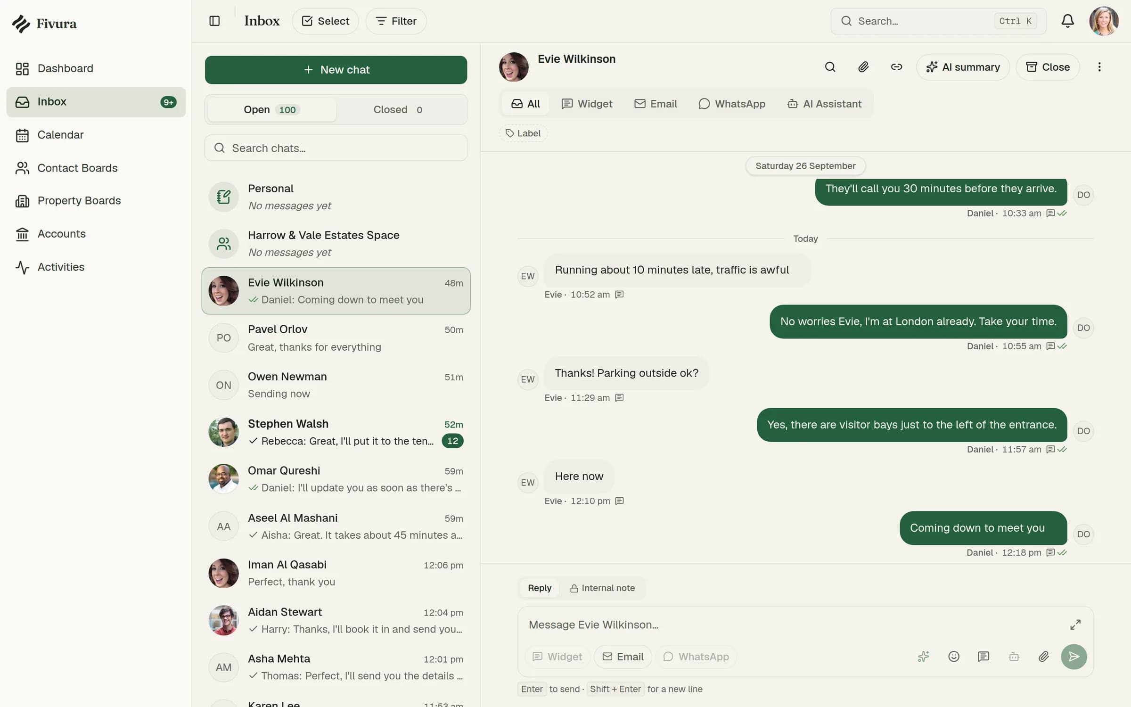Click the global Search box
This screenshot has height=707, width=1131.
938,21
